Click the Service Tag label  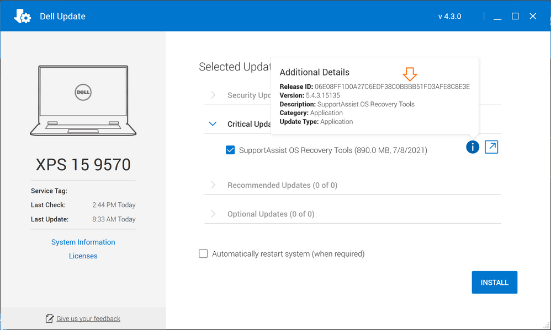(49, 191)
